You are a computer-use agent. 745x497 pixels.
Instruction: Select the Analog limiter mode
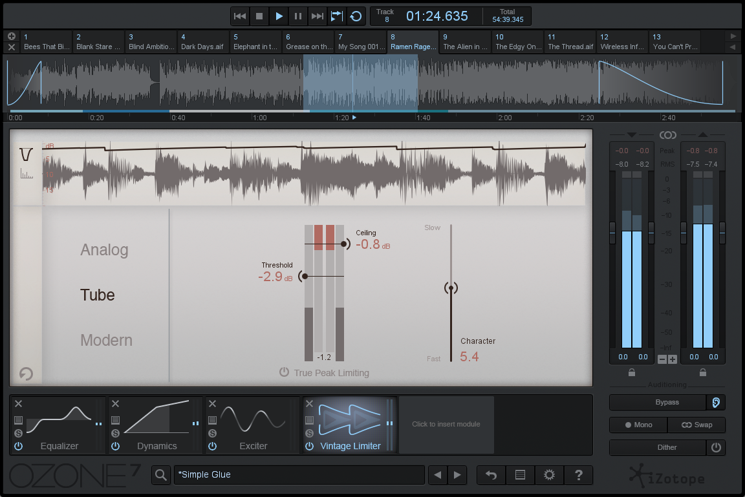point(104,250)
